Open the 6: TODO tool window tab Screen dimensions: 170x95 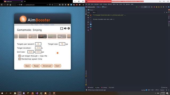pyautogui.click(x=112, y=87)
